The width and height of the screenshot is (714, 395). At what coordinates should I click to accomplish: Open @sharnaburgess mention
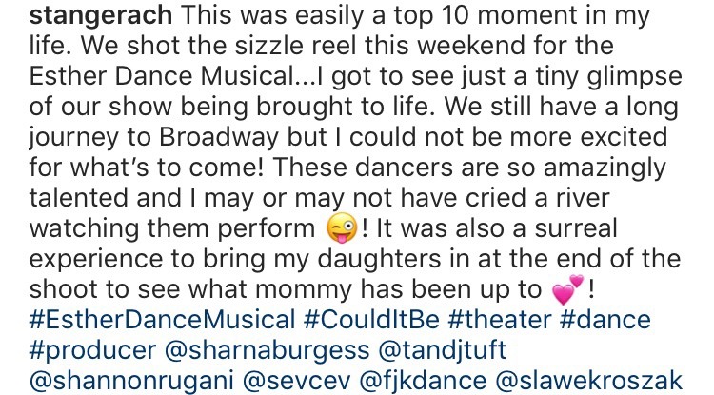coord(267,350)
